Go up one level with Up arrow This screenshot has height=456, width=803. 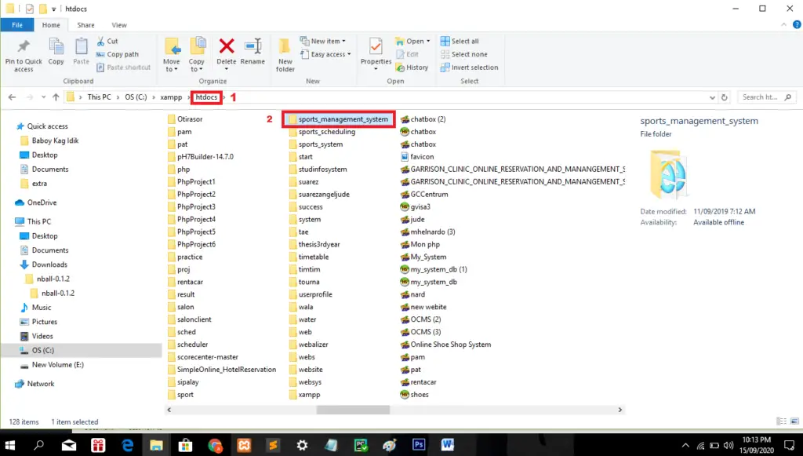pos(56,97)
